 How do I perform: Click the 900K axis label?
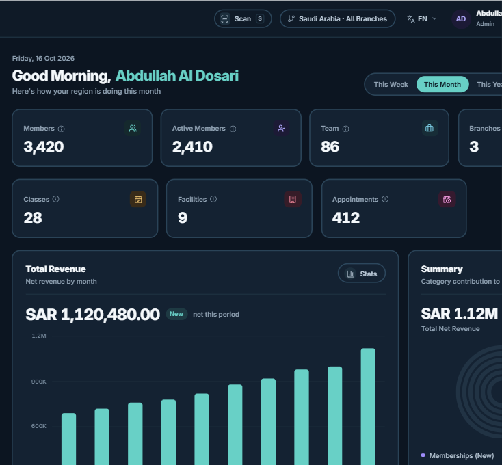tap(38, 382)
